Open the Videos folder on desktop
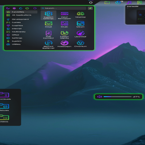Image resolution: width=145 pixels, height=145 pixels. point(4,119)
